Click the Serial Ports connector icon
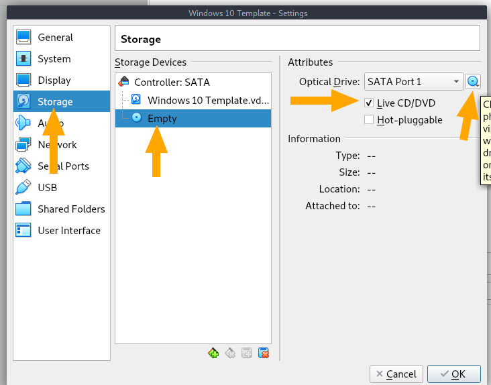 point(23,166)
